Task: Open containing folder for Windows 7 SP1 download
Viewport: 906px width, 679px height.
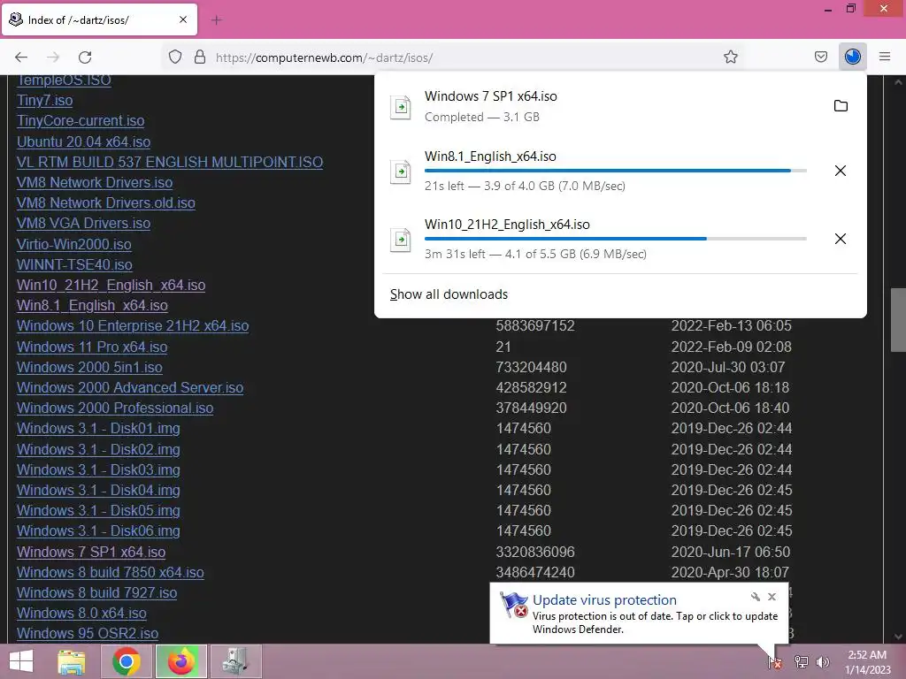Action: click(841, 106)
